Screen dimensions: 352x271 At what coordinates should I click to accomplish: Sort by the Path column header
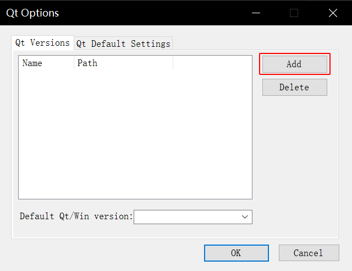pyautogui.click(x=123, y=63)
